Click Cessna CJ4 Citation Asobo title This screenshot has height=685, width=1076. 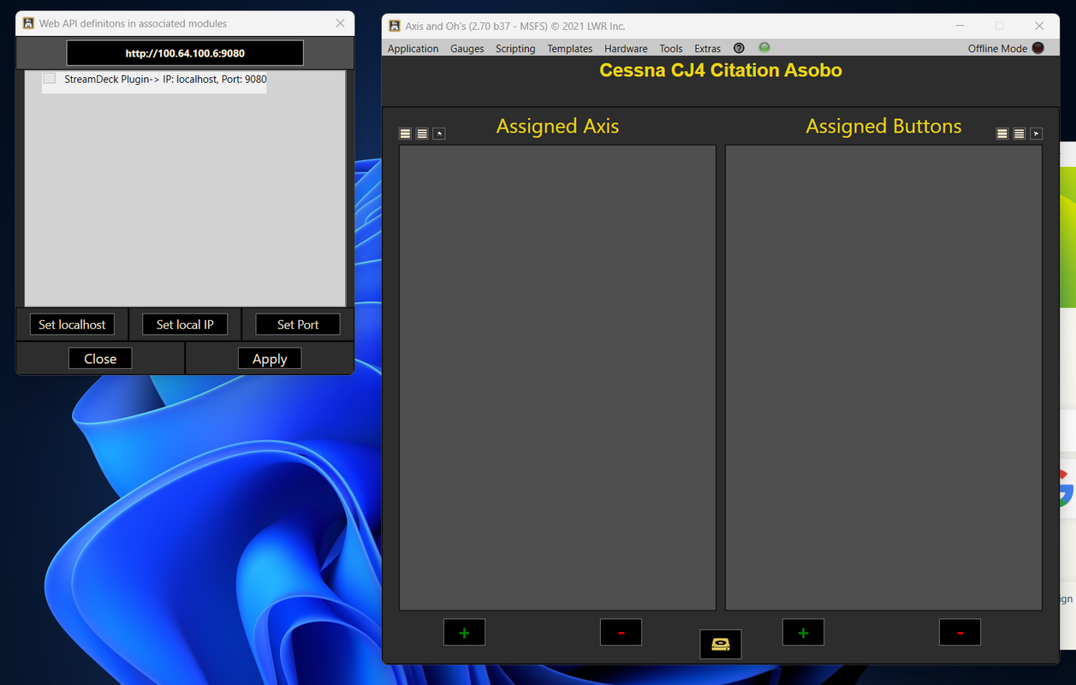tap(721, 70)
